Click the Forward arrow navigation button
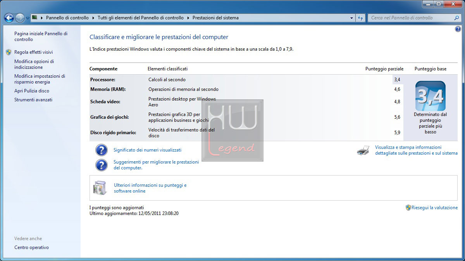This screenshot has width=465, height=261. (x=20, y=18)
